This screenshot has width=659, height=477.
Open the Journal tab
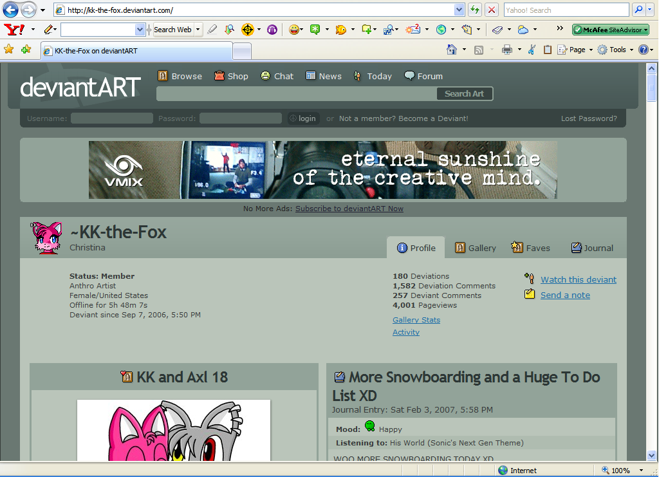click(x=592, y=248)
